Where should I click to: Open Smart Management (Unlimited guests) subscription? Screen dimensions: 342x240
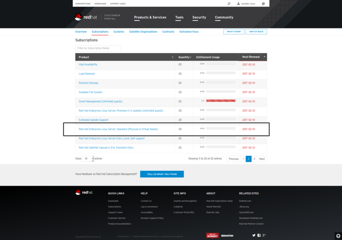point(100,101)
